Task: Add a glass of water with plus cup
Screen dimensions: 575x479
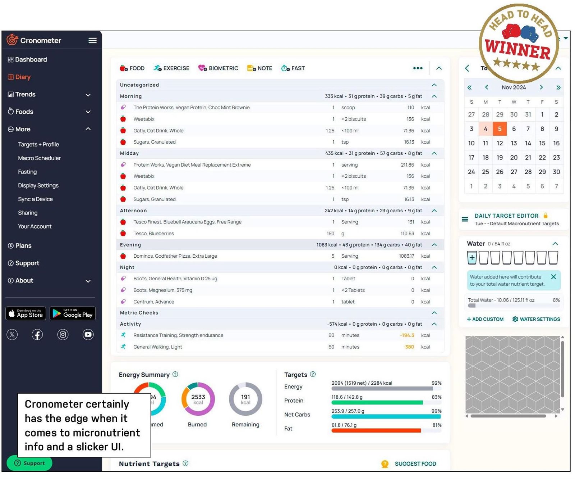Action: click(x=472, y=258)
